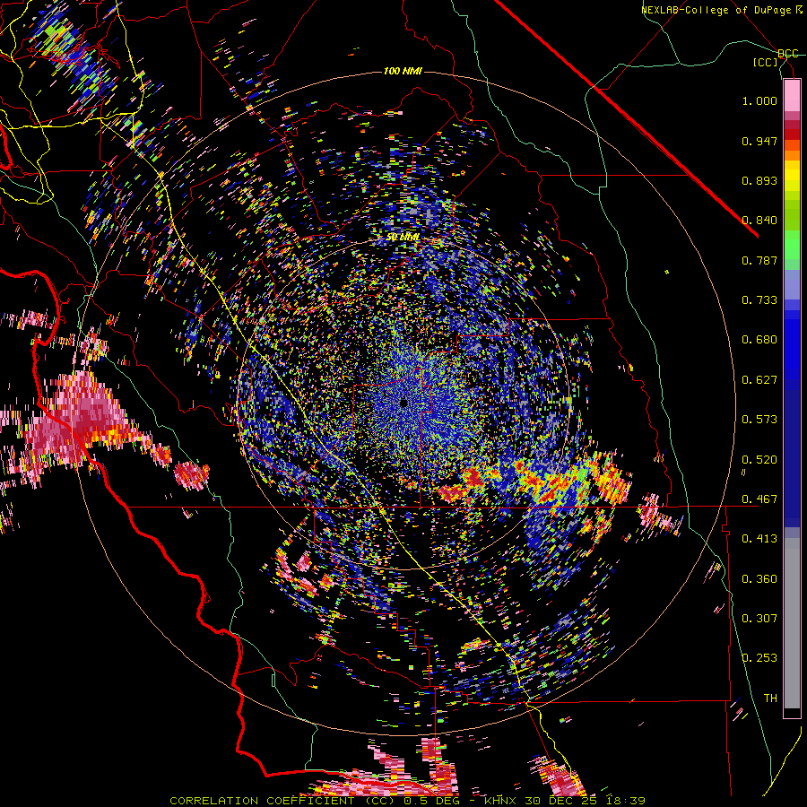807x807 pixels.
Task: Select the 1.000 value on the legend
Action: coord(759,101)
